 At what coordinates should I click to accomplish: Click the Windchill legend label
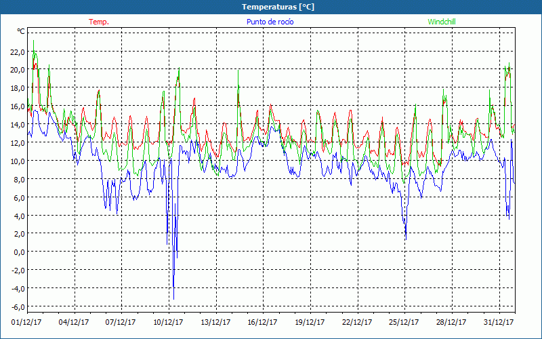pos(442,22)
